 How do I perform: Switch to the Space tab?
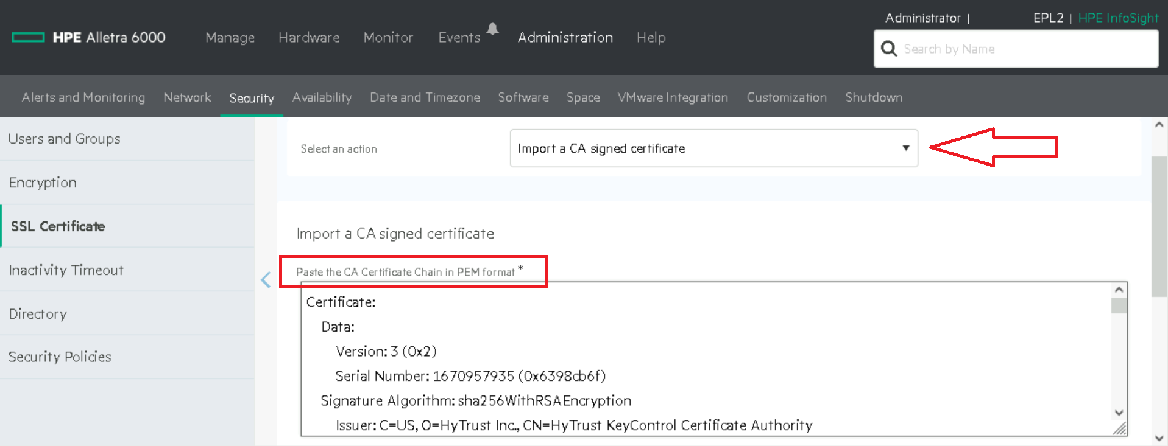pos(583,97)
